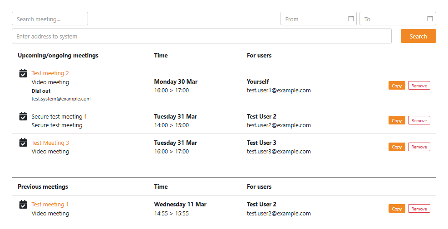Click the Enter address to system field
This screenshot has width=448, height=229.
point(202,36)
